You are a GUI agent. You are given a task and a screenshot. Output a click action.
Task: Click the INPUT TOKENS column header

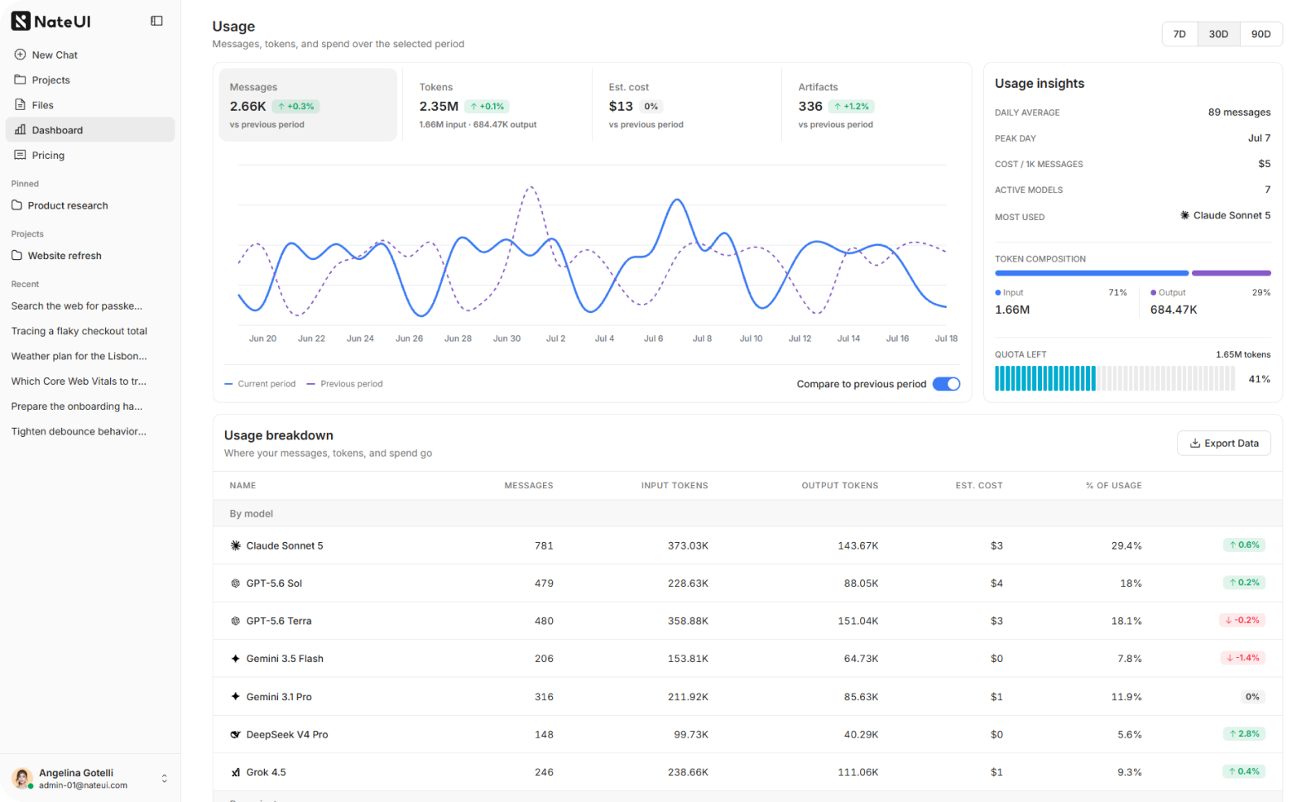point(675,486)
